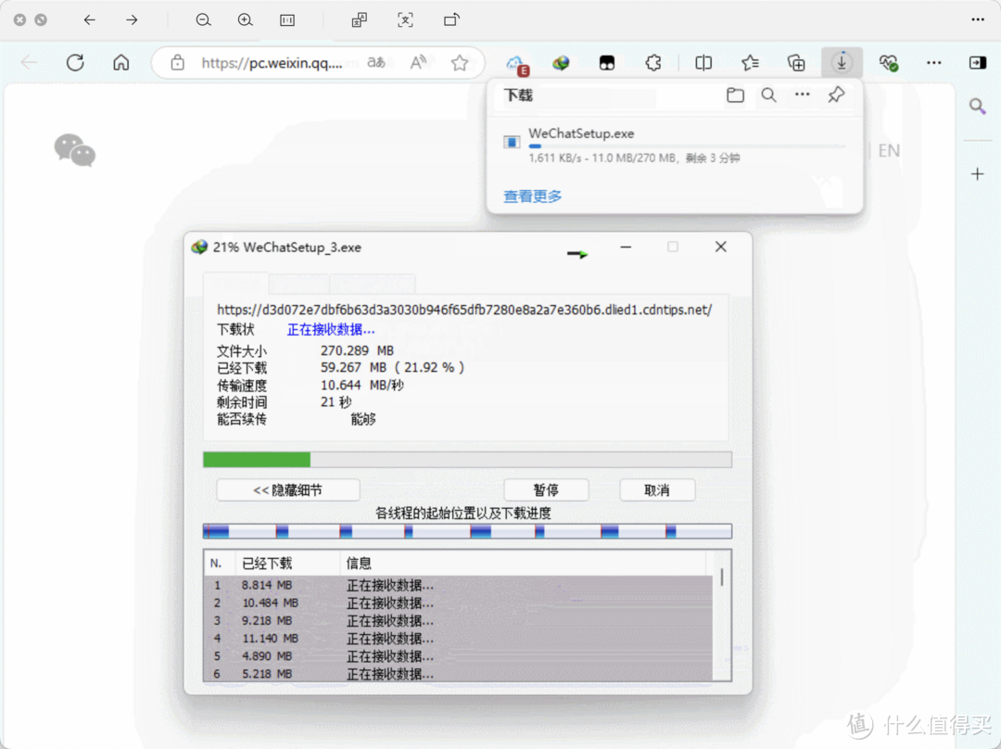Select thread row 5 with 4.890 MB

click(x=458, y=655)
